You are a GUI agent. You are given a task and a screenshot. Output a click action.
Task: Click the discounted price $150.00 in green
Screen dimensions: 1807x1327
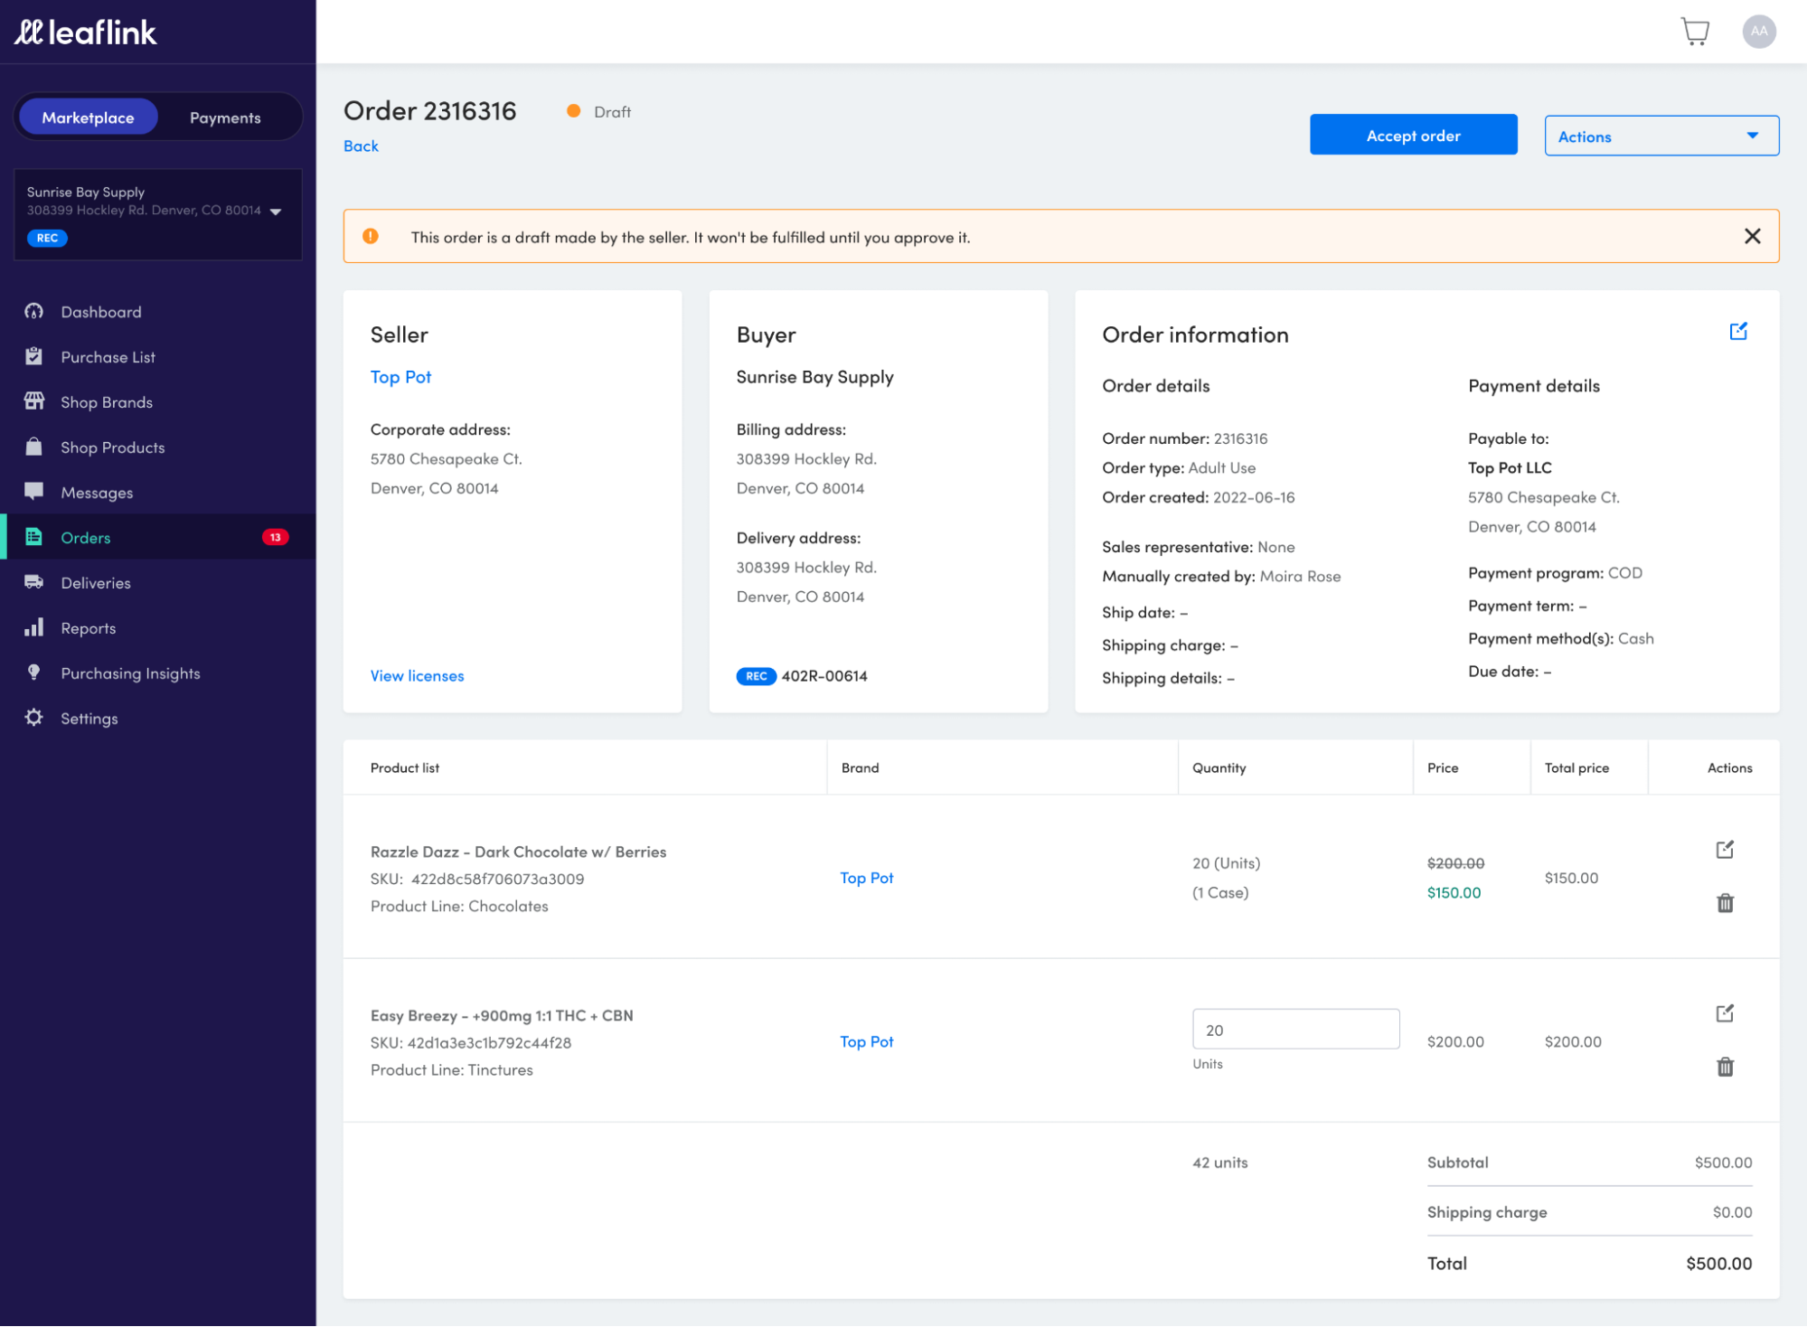1454,893
